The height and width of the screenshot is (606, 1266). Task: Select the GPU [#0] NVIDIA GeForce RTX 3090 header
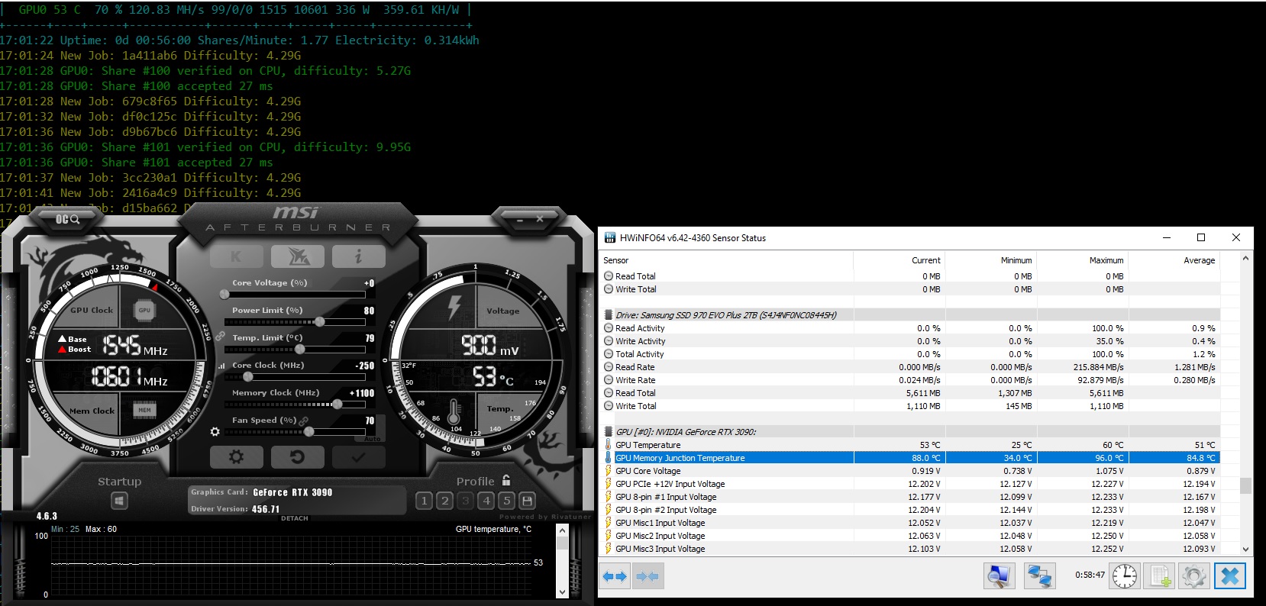click(x=910, y=432)
